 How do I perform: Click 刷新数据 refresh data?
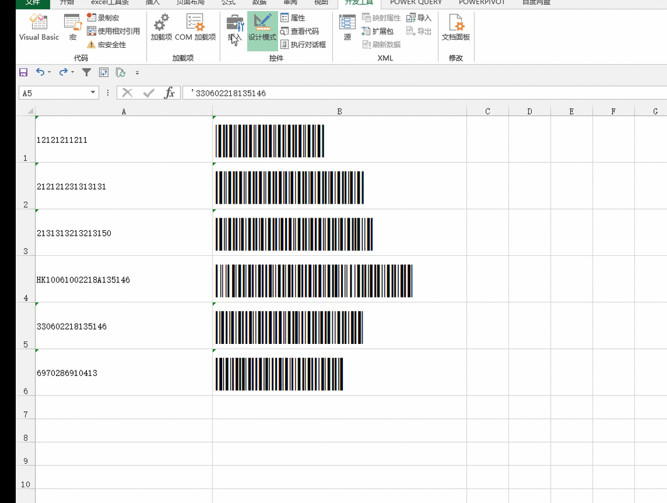tap(381, 45)
